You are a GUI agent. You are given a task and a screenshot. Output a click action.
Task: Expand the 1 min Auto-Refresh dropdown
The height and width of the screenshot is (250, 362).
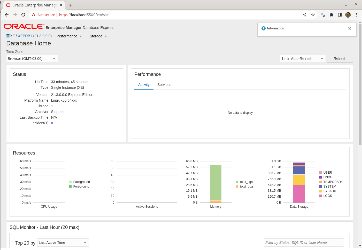[303, 59]
